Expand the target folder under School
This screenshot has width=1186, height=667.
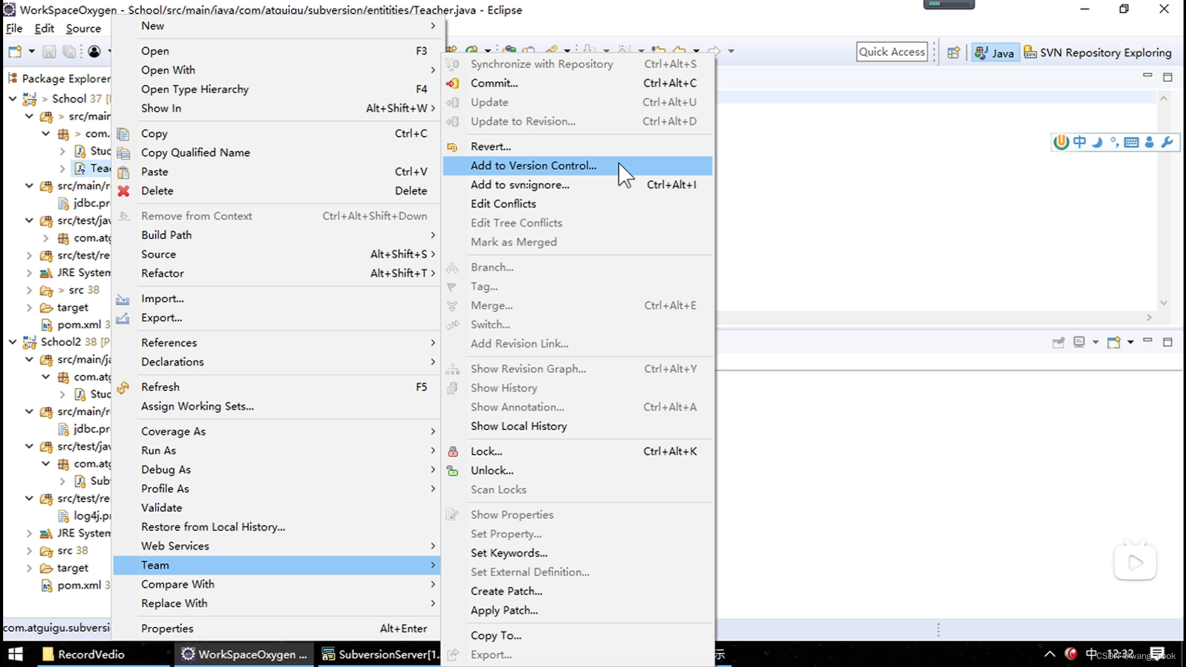(x=29, y=308)
